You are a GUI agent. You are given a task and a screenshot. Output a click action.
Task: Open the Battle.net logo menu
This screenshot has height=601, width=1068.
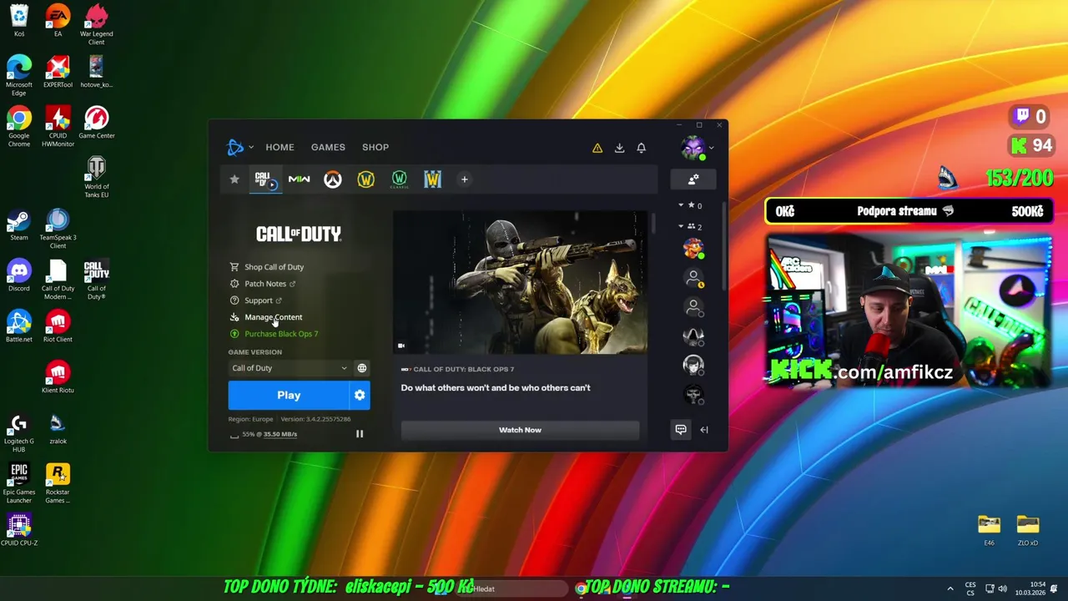pyautogui.click(x=235, y=147)
